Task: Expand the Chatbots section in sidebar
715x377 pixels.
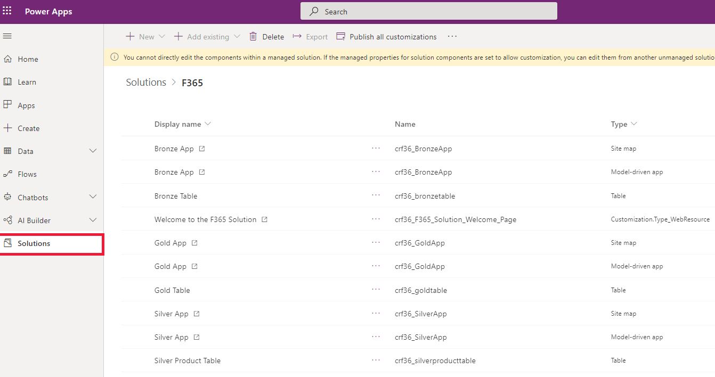Action: coord(93,197)
